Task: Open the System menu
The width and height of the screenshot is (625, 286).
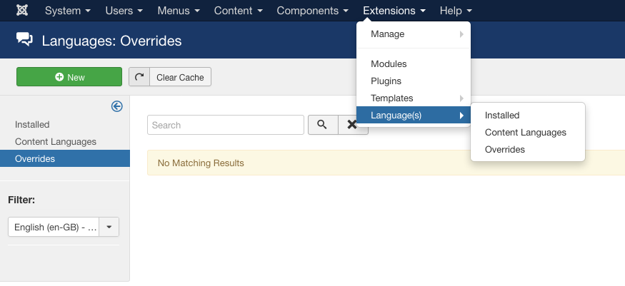Action: [68, 11]
